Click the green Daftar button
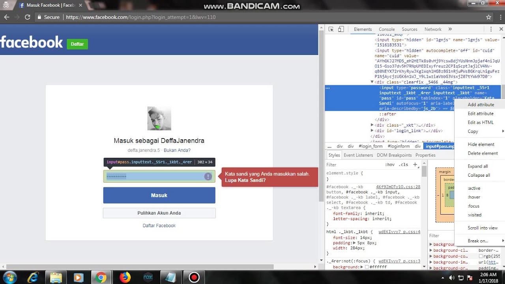 click(77, 44)
